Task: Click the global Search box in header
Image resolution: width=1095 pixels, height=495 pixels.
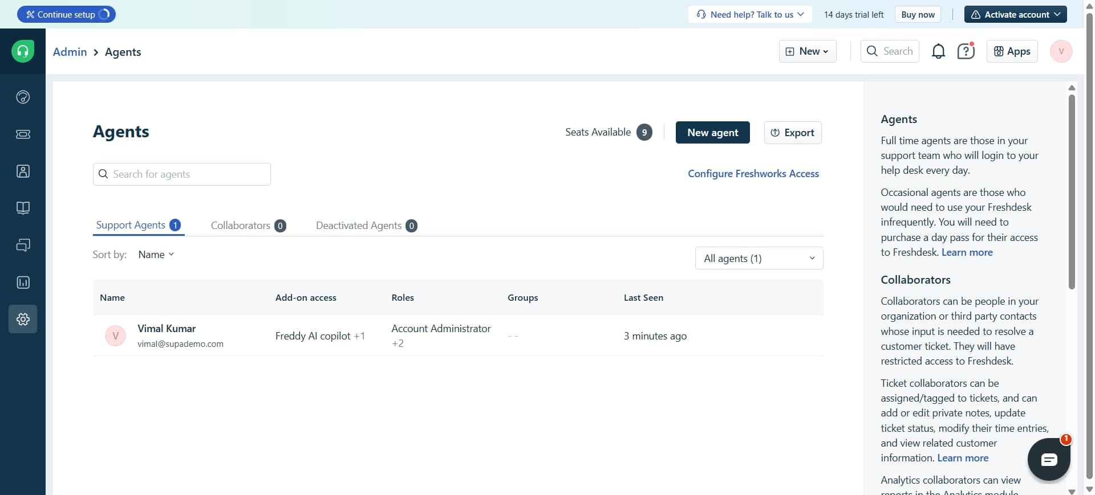Action: (x=889, y=51)
